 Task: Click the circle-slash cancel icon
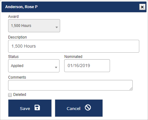coord(88,107)
